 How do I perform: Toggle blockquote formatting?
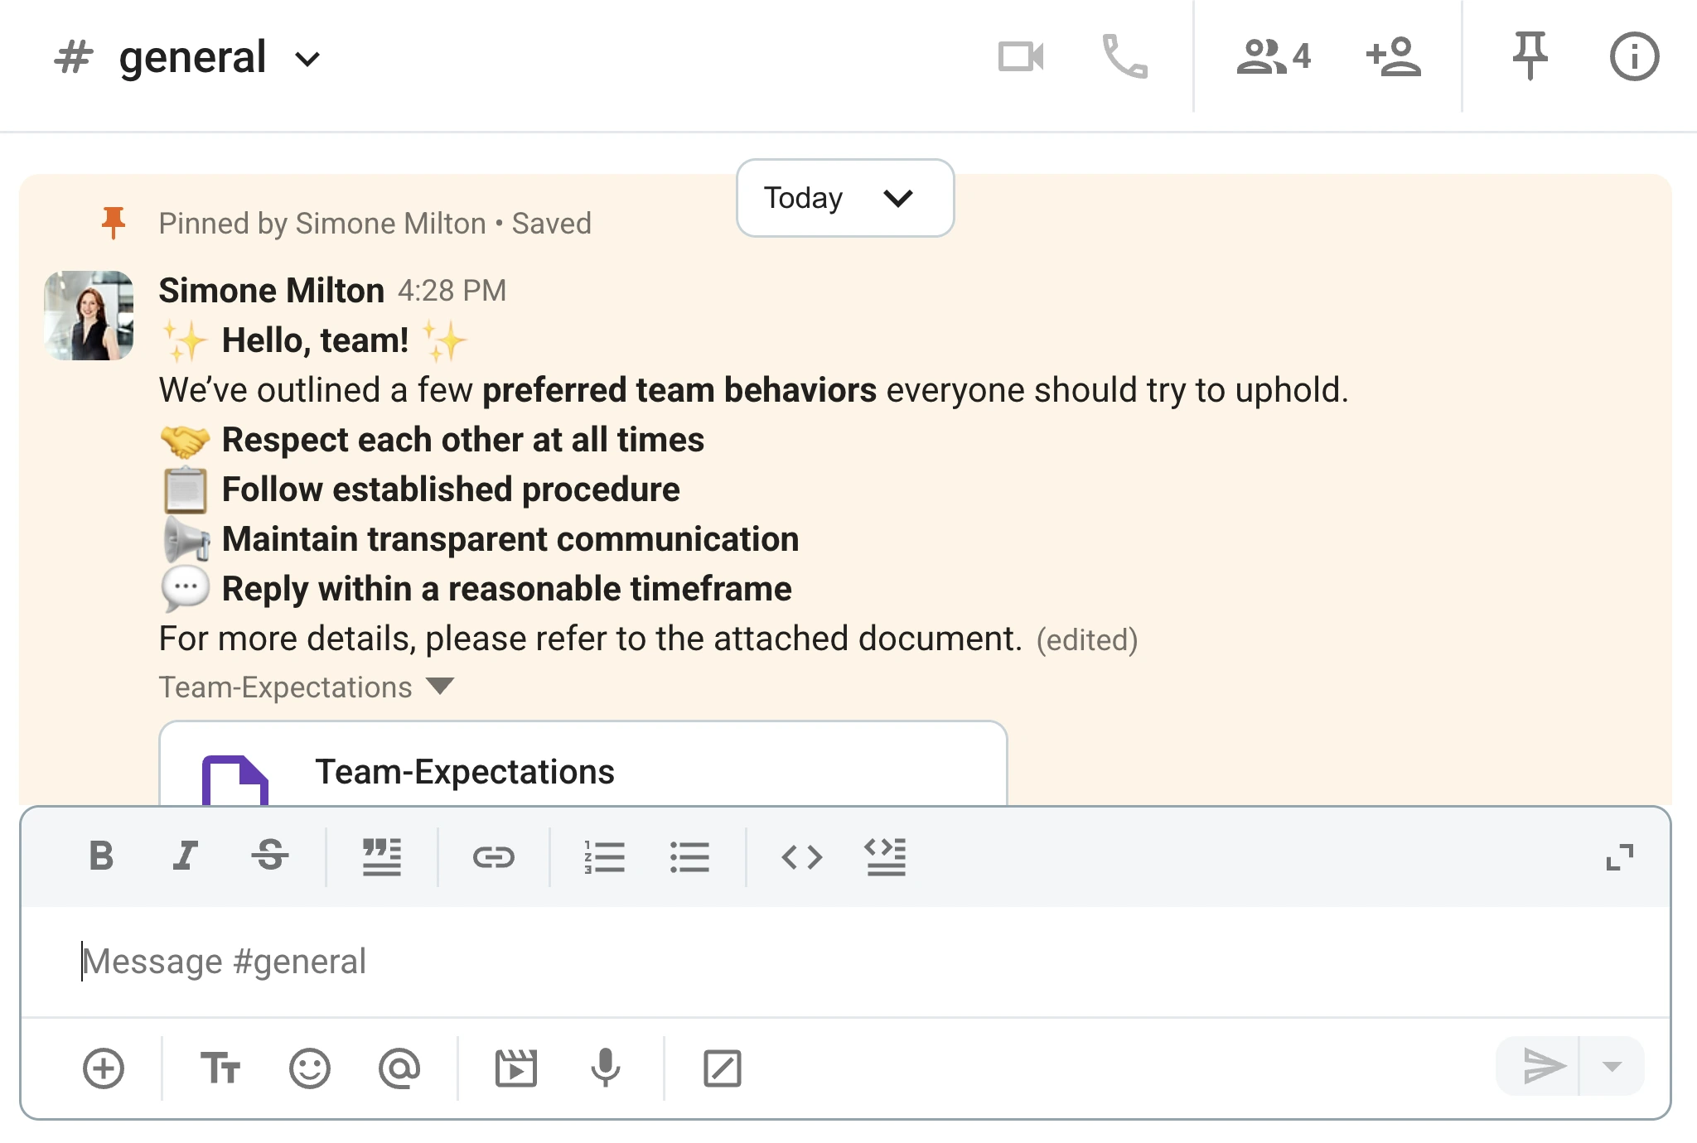[x=382, y=856]
